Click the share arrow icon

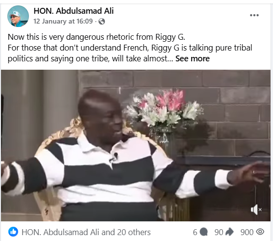229,232
